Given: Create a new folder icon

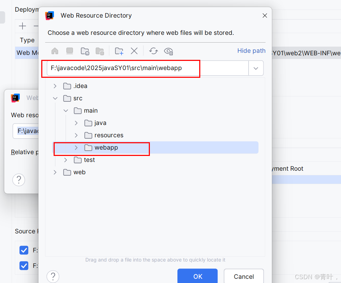Looking at the screenshot, I should [x=119, y=51].
